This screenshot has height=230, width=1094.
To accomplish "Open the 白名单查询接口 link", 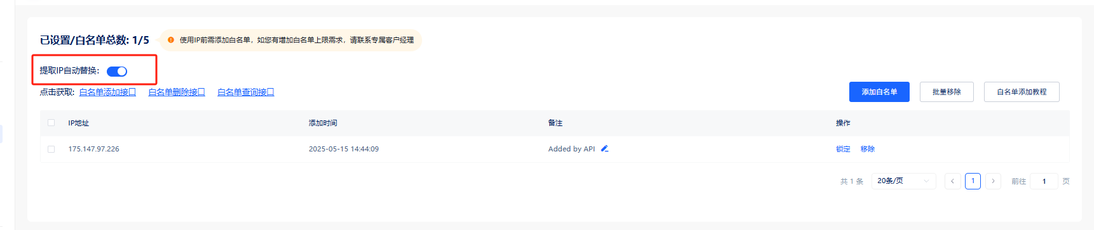I will tap(246, 92).
